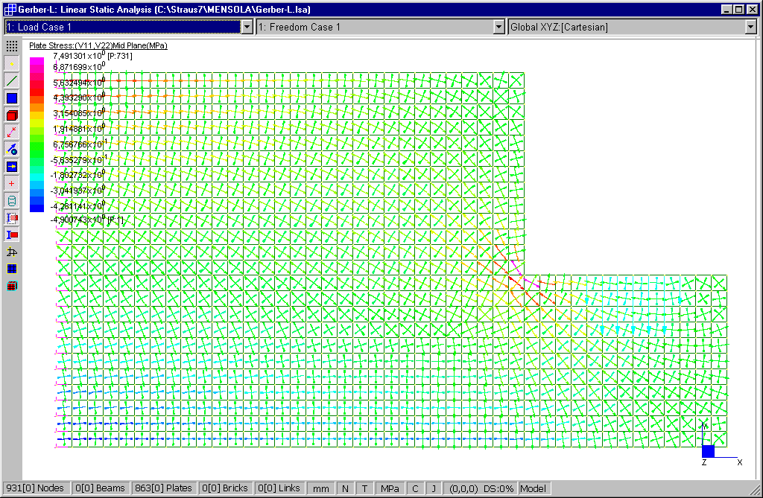Click the XYZ axis triad in the viewport

721,445
